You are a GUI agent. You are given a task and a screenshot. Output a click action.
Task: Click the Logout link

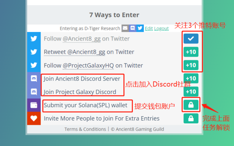(x=161, y=28)
